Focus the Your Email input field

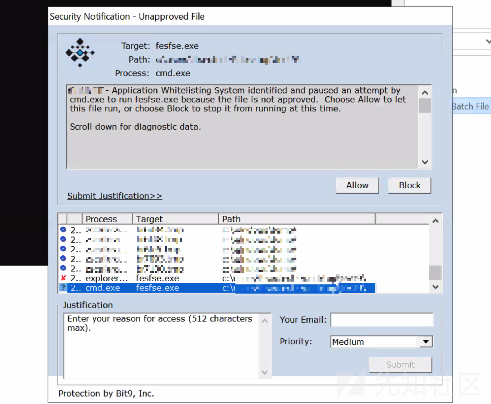click(382, 320)
